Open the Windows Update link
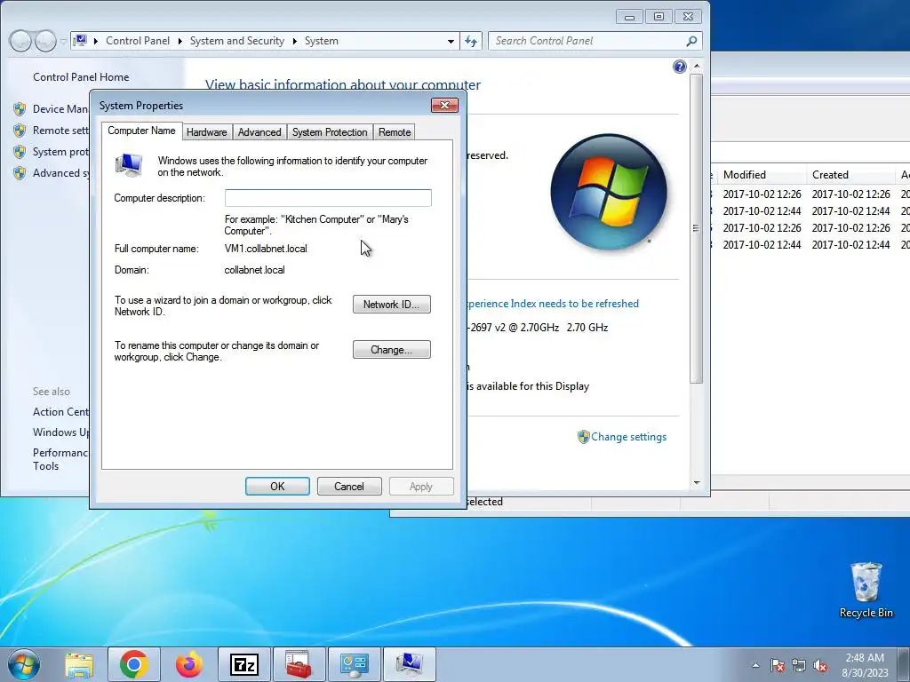The width and height of the screenshot is (910, 682). pyautogui.click(x=61, y=432)
